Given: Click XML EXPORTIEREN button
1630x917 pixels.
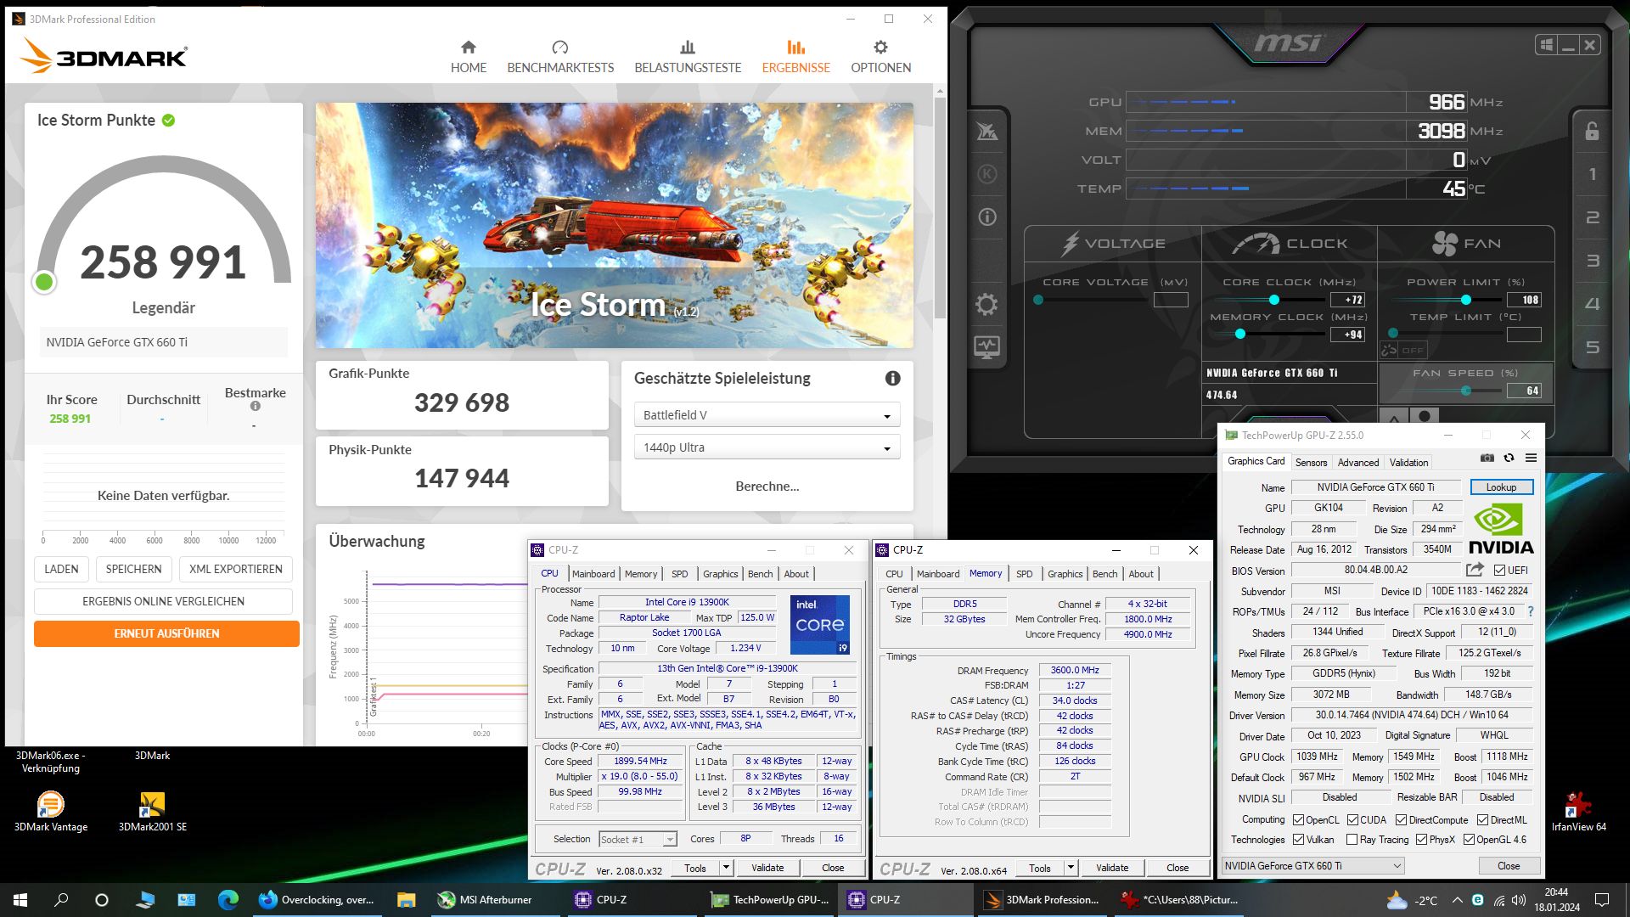Looking at the screenshot, I should click(236, 569).
